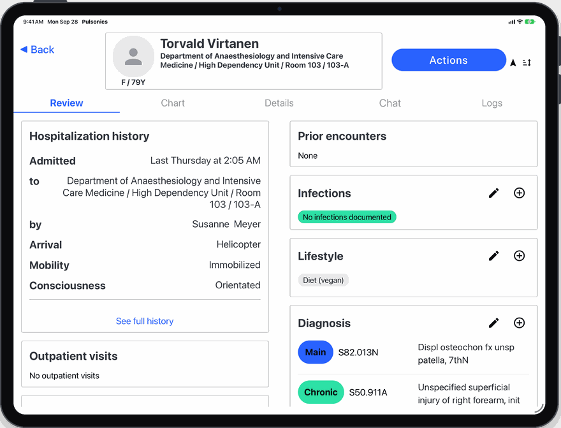Click the No outpatient visits text

click(64, 376)
